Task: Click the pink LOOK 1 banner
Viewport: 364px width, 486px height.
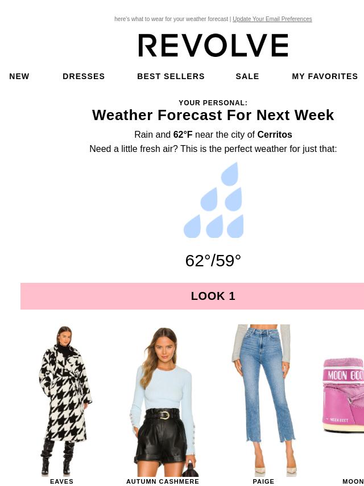Action: (x=192, y=296)
